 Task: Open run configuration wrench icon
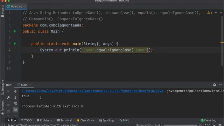(x=8, y=98)
